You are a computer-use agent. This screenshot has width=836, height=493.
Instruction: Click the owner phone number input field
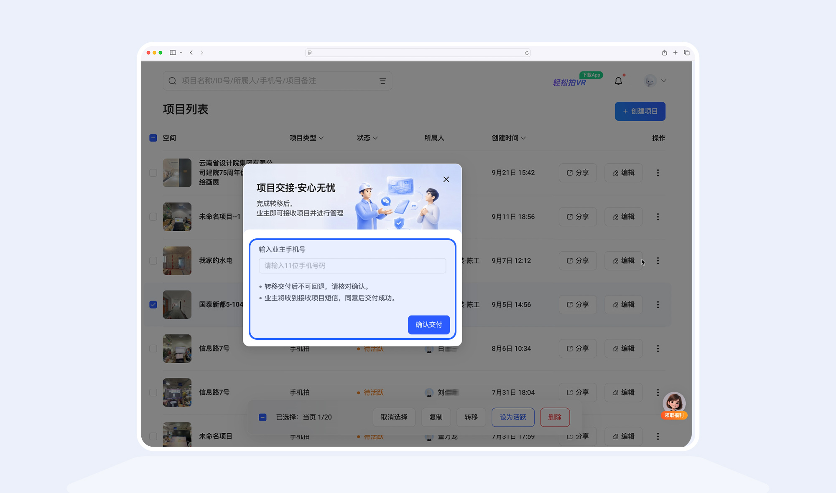point(352,266)
